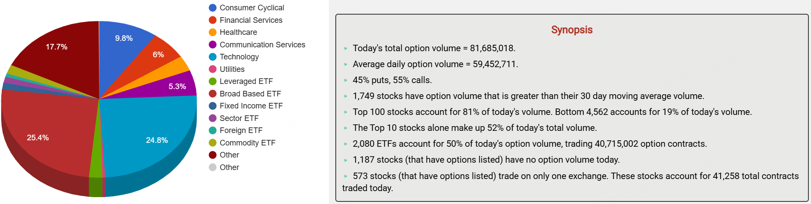The width and height of the screenshot is (811, 204).
Task: Select the Foreign ETF teal legend dot
Action: [213, 130]
